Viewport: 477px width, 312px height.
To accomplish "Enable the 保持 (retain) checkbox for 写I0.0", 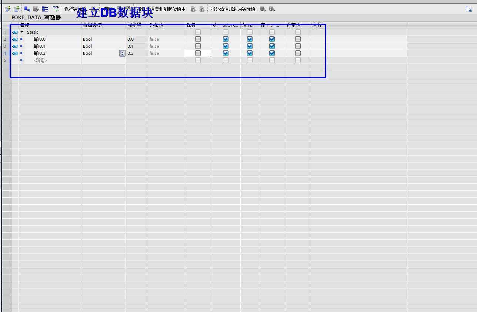I will point(198,39).
